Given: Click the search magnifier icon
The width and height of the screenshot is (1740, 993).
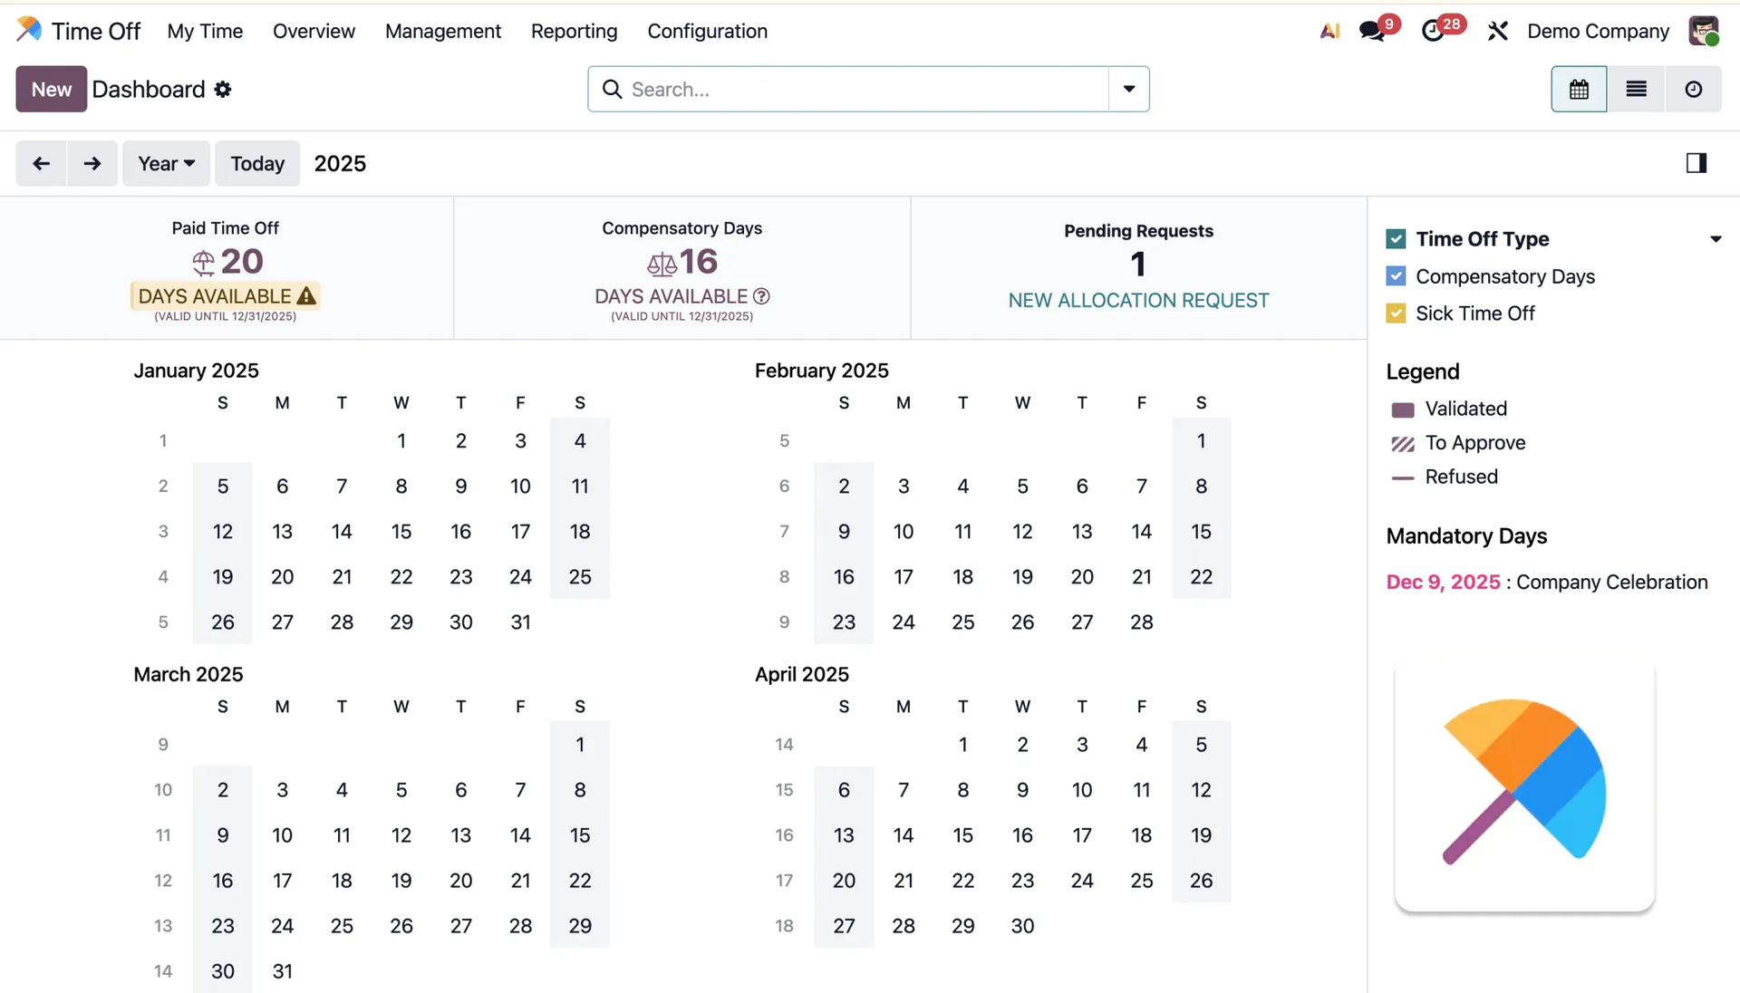Looking at the screenshot, I should tap(612, 89).
